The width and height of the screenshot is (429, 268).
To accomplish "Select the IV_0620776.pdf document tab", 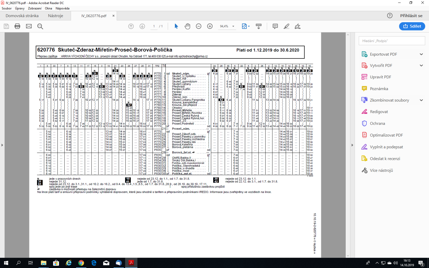I will 94,16.
